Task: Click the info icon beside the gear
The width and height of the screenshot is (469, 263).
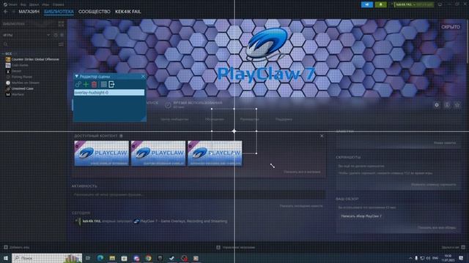Action: [447, 105]
